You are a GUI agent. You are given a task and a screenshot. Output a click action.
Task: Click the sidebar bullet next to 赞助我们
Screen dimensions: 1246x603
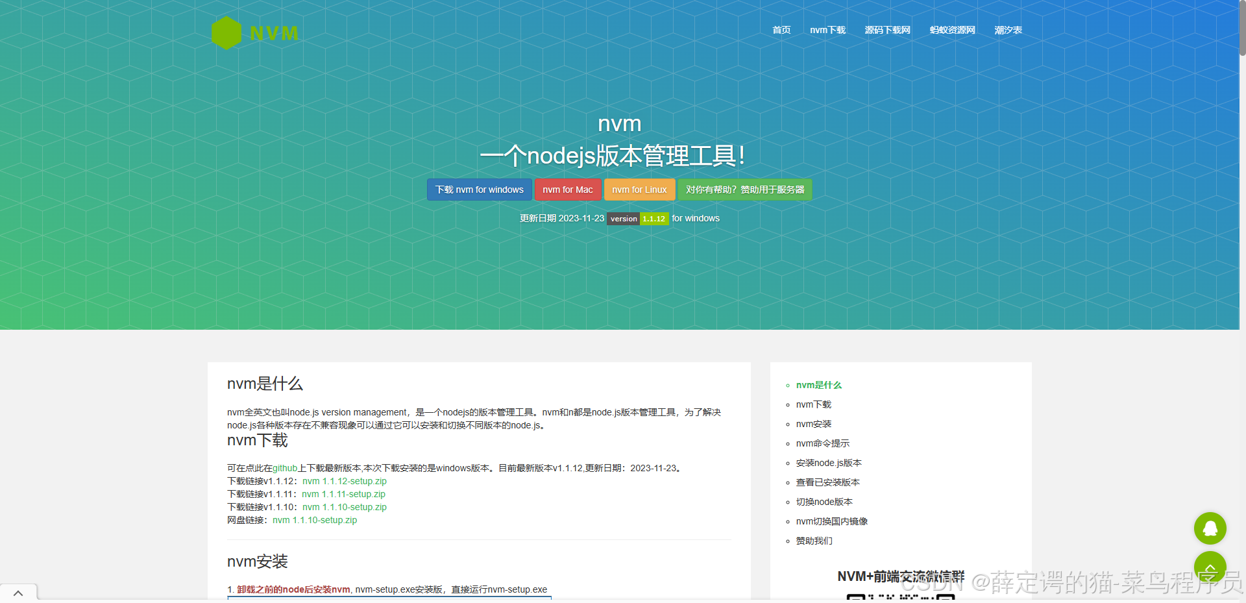787,541
